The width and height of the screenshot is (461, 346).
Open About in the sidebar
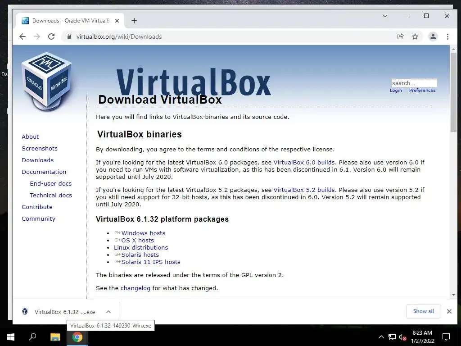coord(30,137)
